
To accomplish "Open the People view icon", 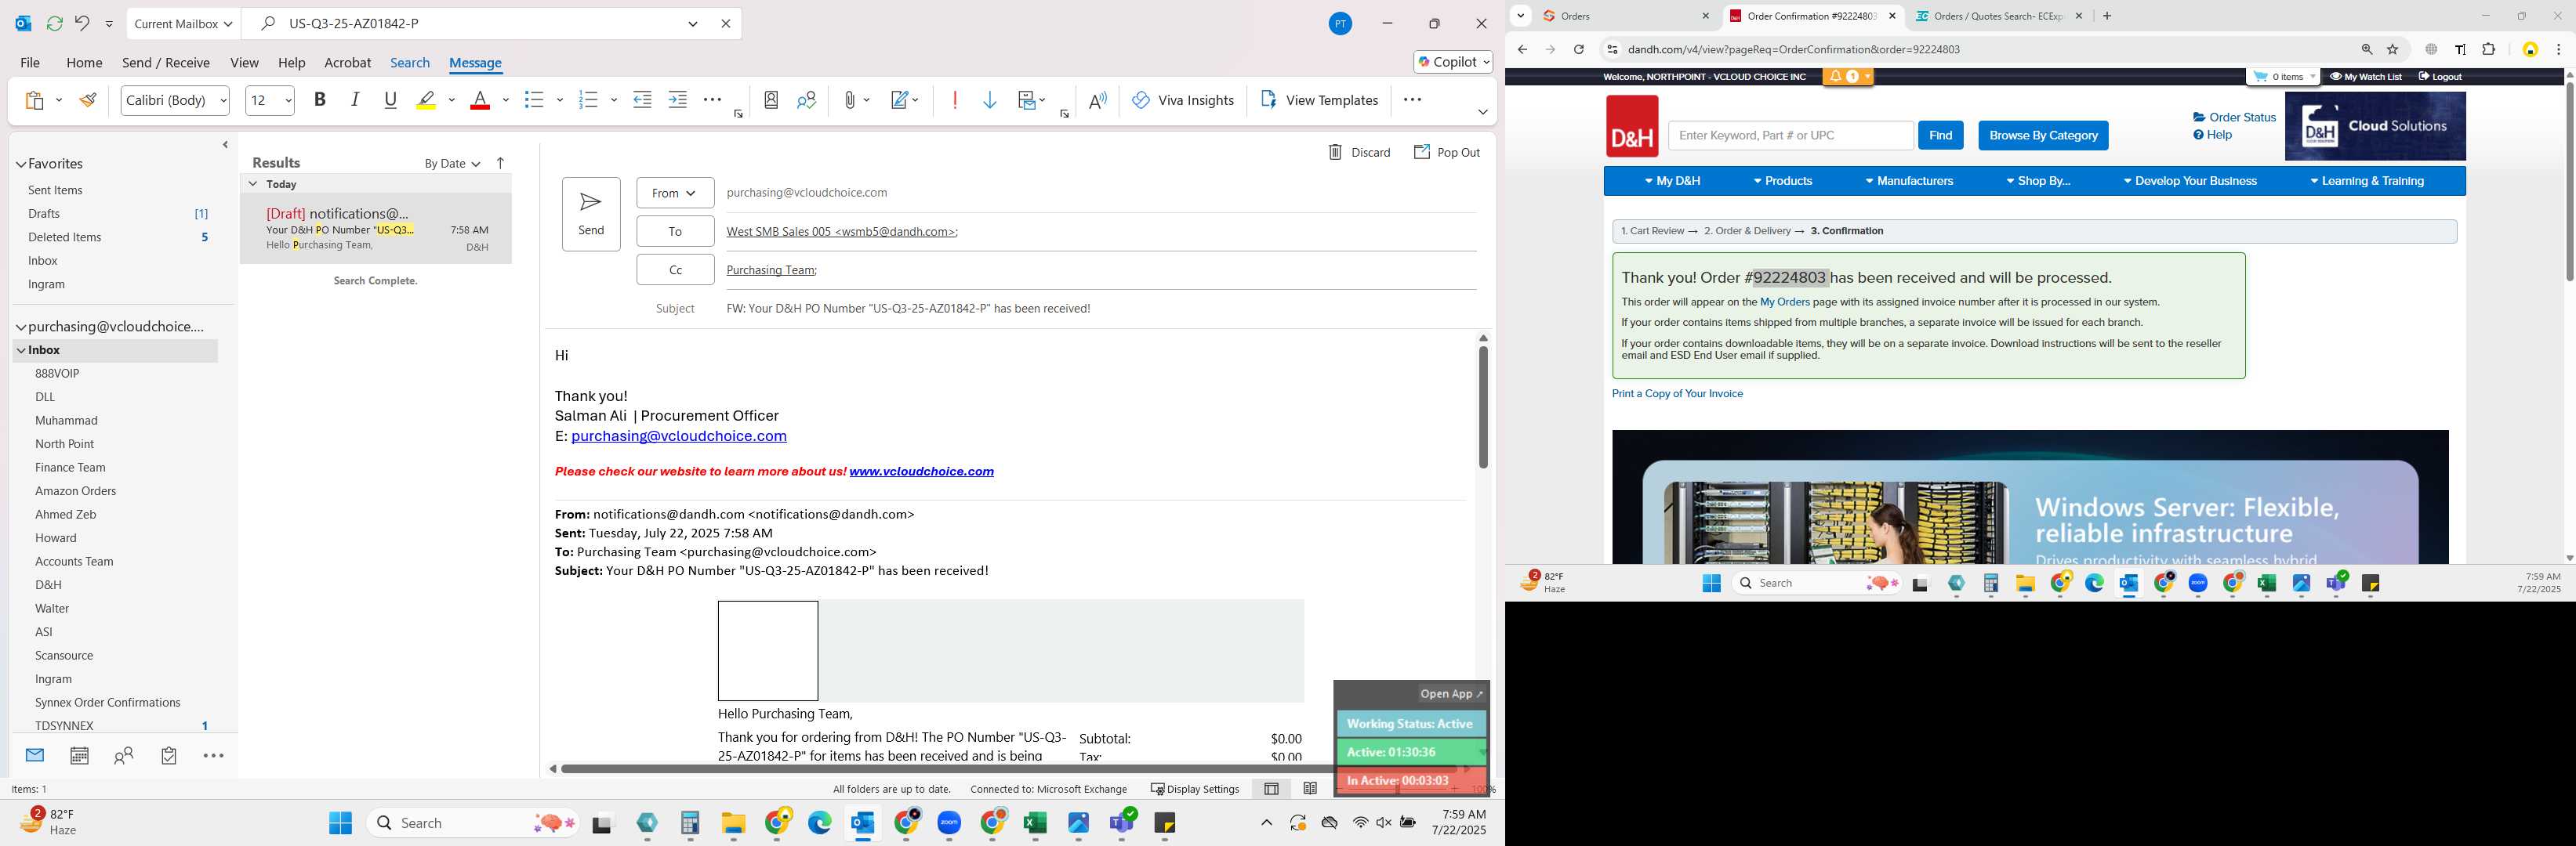I will [x=124, y=756].
